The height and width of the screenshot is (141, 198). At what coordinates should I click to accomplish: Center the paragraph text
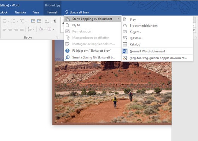point(10,29)
